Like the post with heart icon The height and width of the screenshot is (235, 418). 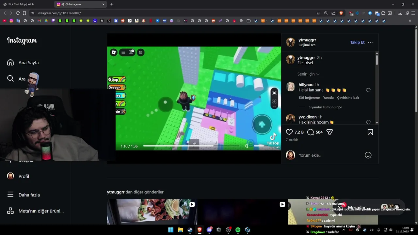point(289,132)
